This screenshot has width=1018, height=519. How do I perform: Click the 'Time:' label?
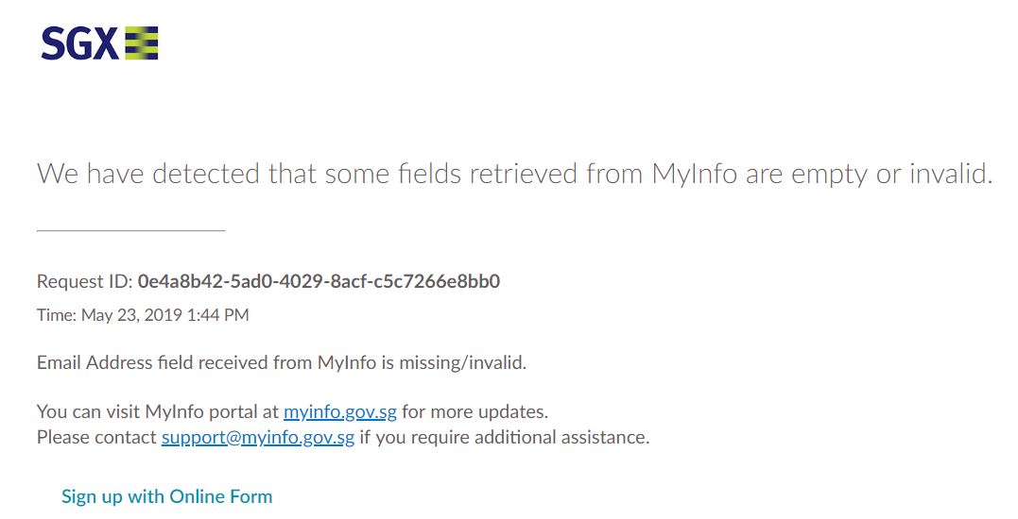click(x=57, y=315)
